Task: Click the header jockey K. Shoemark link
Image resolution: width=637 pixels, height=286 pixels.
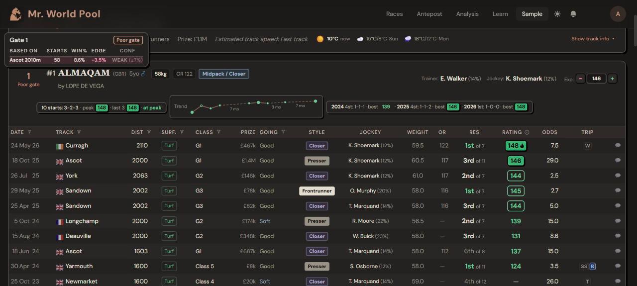Action: click(524, 79)
